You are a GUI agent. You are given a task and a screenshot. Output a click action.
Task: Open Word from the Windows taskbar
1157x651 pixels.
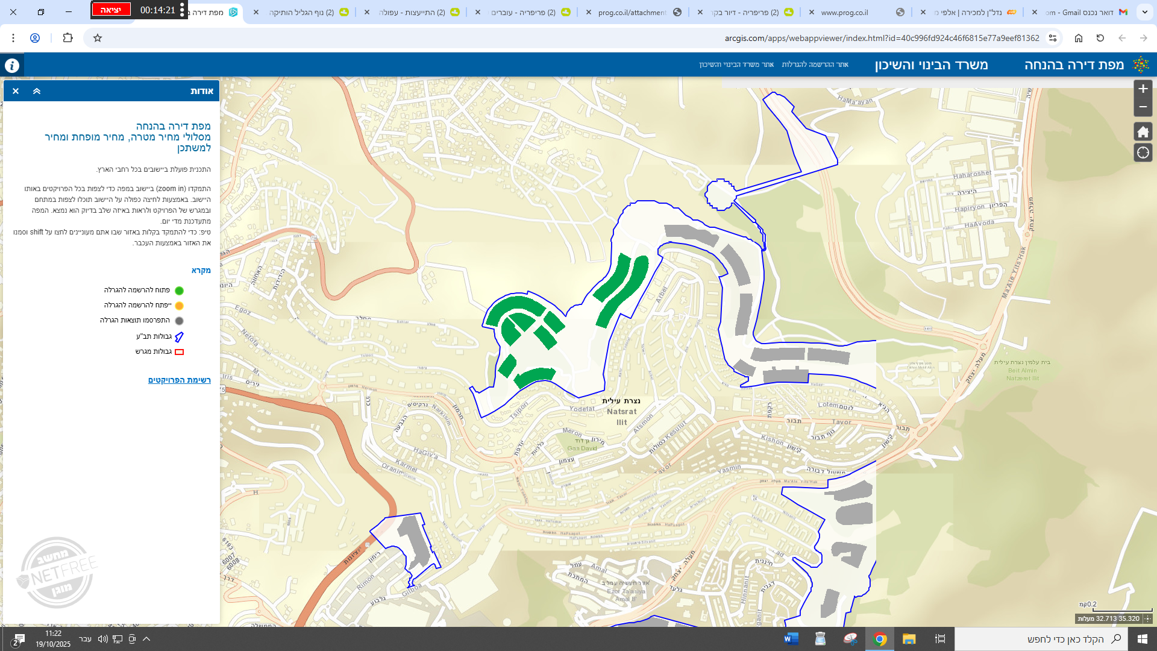[x=791, y=639]
